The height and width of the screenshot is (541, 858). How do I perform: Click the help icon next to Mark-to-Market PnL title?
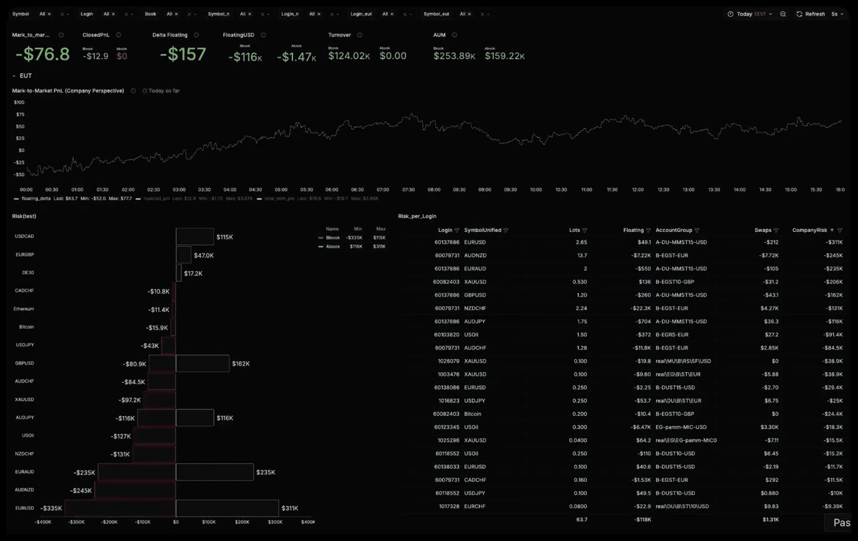tap(133, 90)
